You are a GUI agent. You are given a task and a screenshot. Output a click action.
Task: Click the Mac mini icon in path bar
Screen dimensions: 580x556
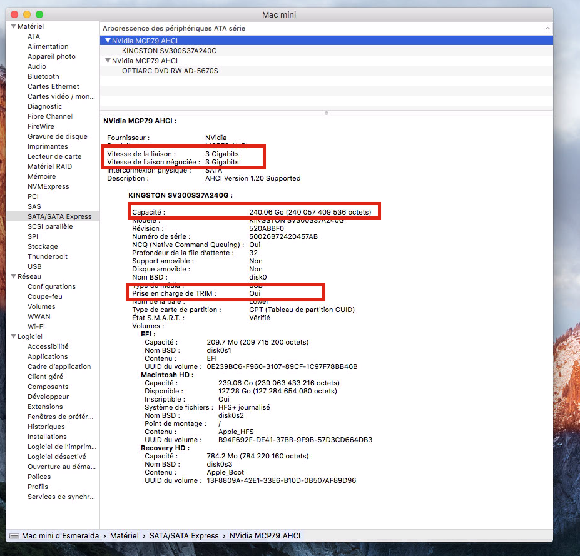(14, 536)
